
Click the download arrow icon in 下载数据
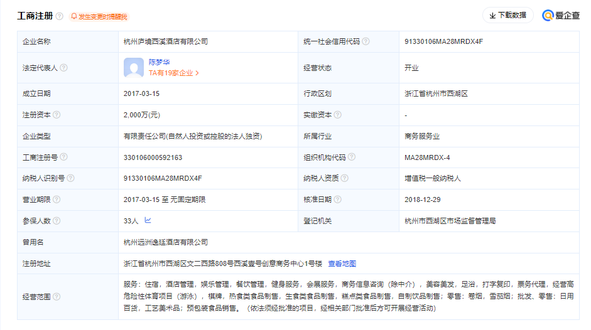pyautogui.click(x=492, y=16)
